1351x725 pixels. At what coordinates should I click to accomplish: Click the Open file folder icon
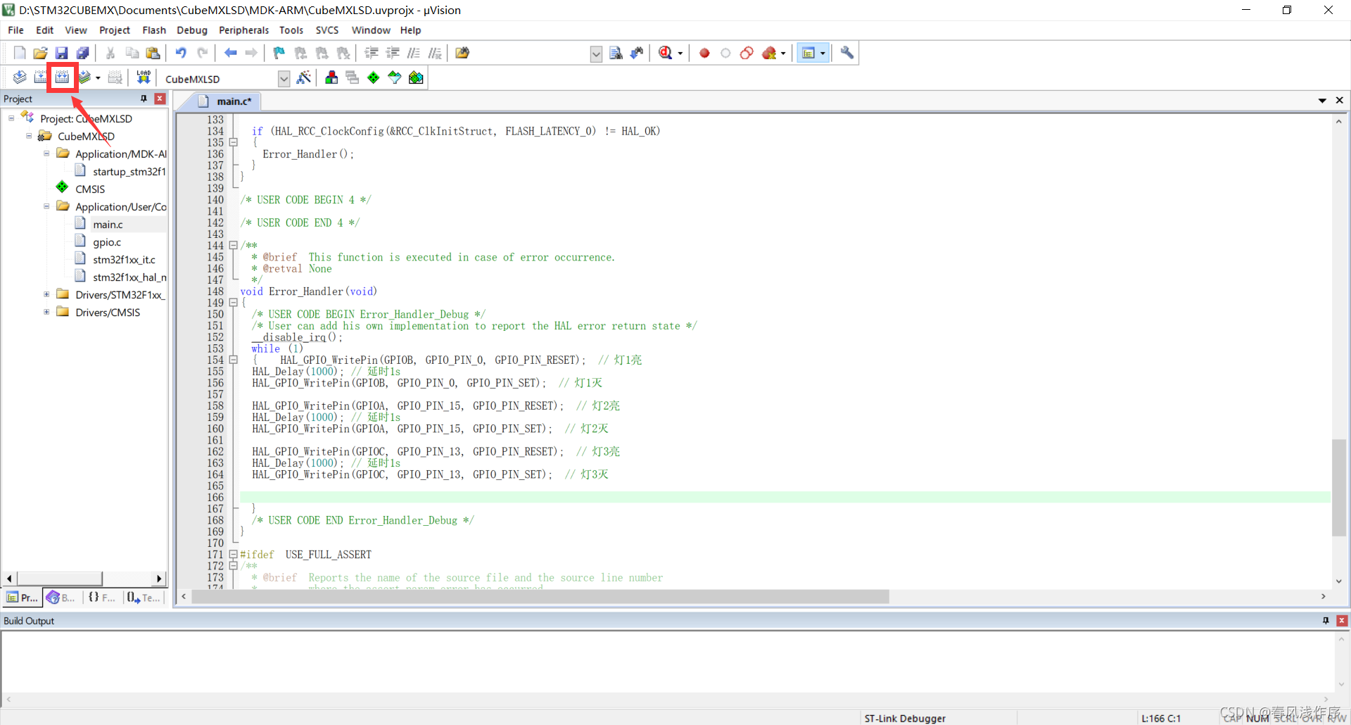pos(41,53)
